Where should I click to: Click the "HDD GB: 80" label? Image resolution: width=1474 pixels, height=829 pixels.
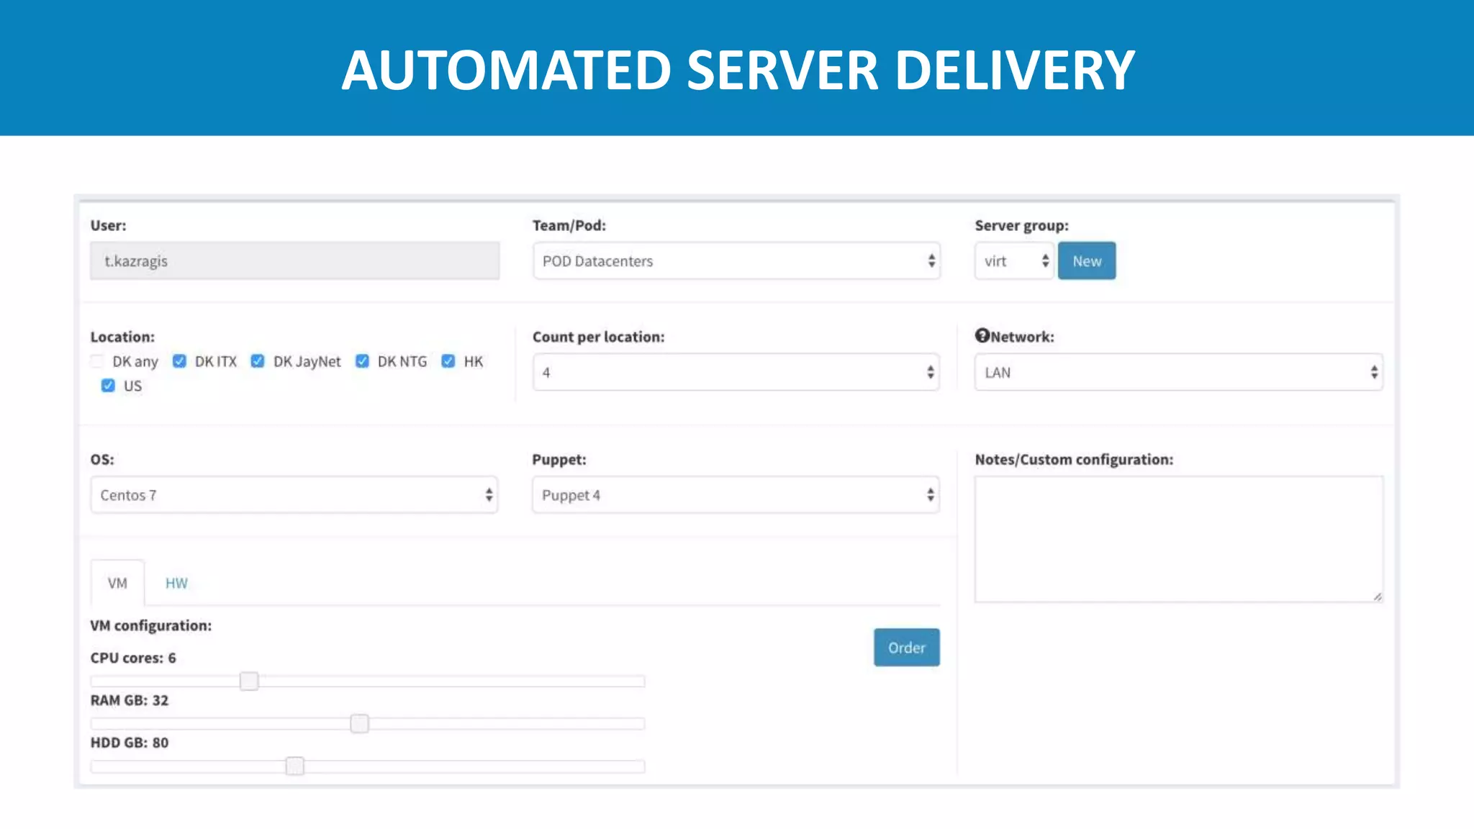130,743
